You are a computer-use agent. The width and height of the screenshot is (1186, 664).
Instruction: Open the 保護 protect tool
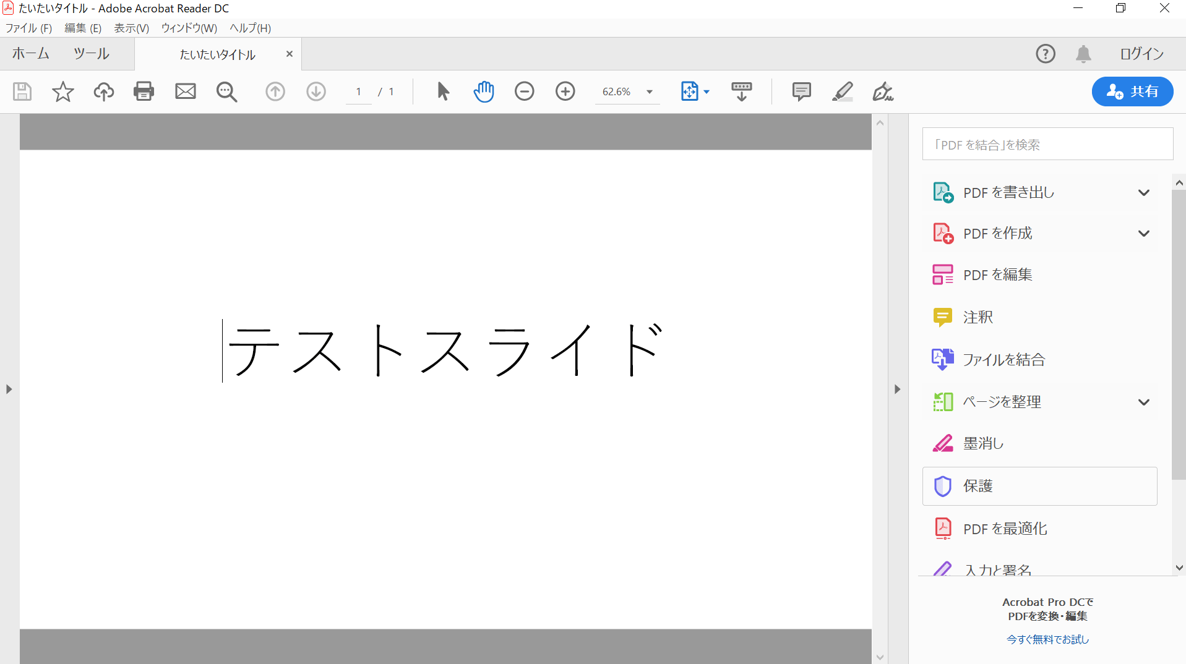click(x=1039, y=486)
